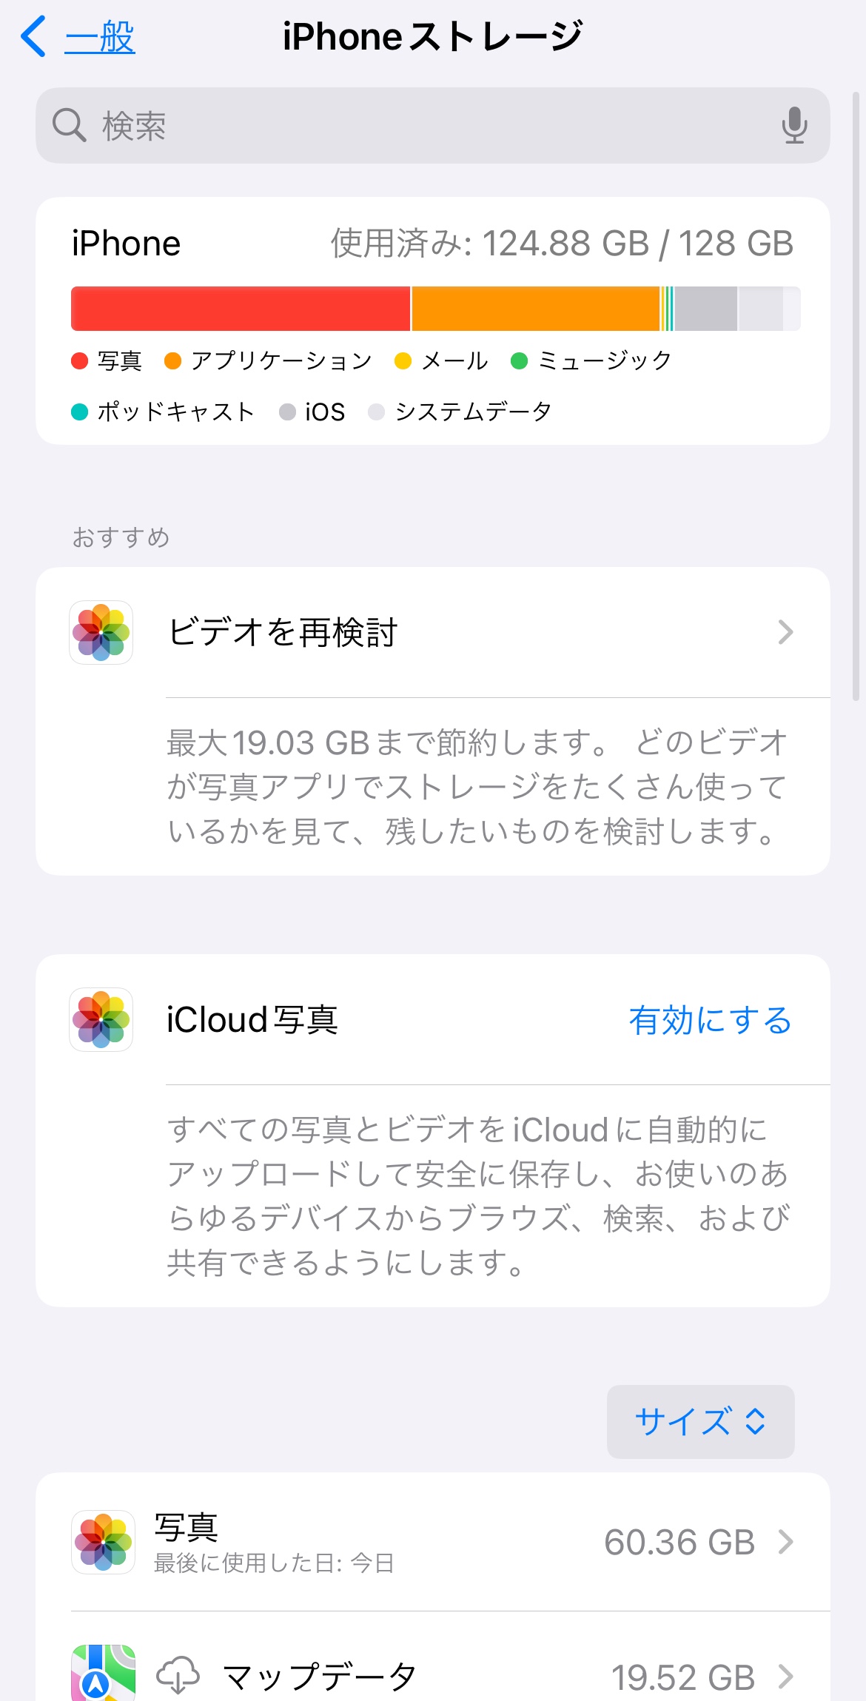Tap orange アプリケーション segment in storage bar
866x1701 pixels.
coord(534,309)
